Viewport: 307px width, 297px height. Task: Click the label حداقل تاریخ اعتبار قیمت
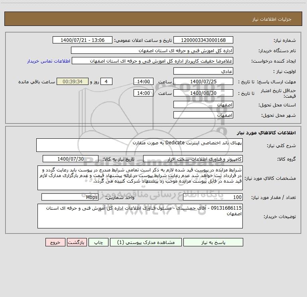pos(278,93)
